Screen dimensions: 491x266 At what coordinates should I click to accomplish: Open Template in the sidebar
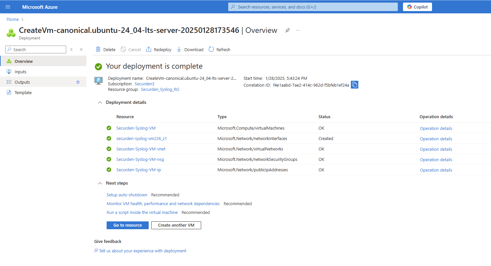pos(43,92)
